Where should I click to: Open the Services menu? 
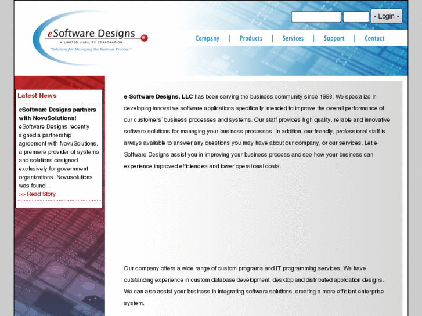(293, 38)
